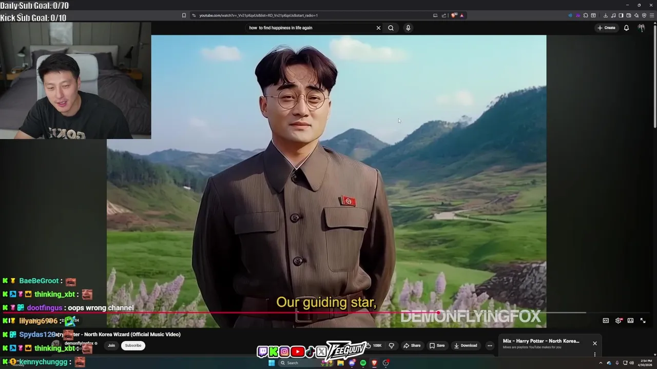
Task: Close the Mix playlist panel
Action: [595, 343]
